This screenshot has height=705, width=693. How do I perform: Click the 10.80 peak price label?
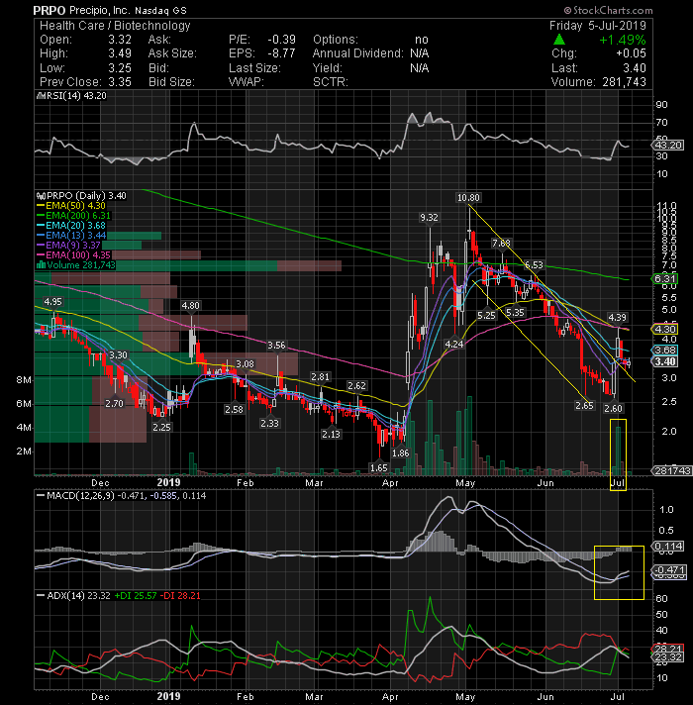coord(468,198)
